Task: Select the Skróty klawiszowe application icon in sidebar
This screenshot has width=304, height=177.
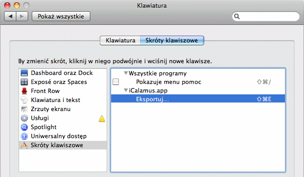Action: (24, 145)
